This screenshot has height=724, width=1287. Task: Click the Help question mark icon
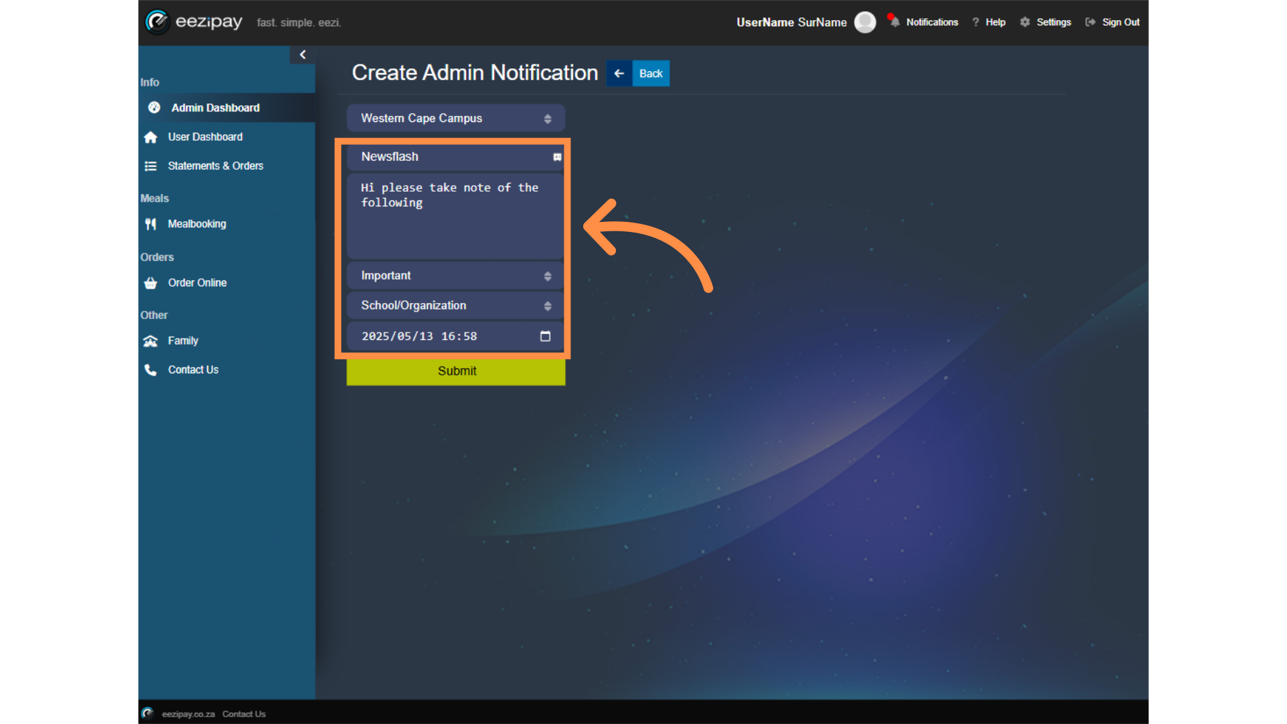click(x=975, y=22)
